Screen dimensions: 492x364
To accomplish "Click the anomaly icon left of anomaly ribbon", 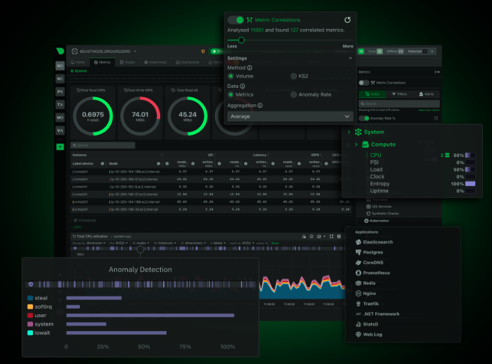I will pos(31,285).
